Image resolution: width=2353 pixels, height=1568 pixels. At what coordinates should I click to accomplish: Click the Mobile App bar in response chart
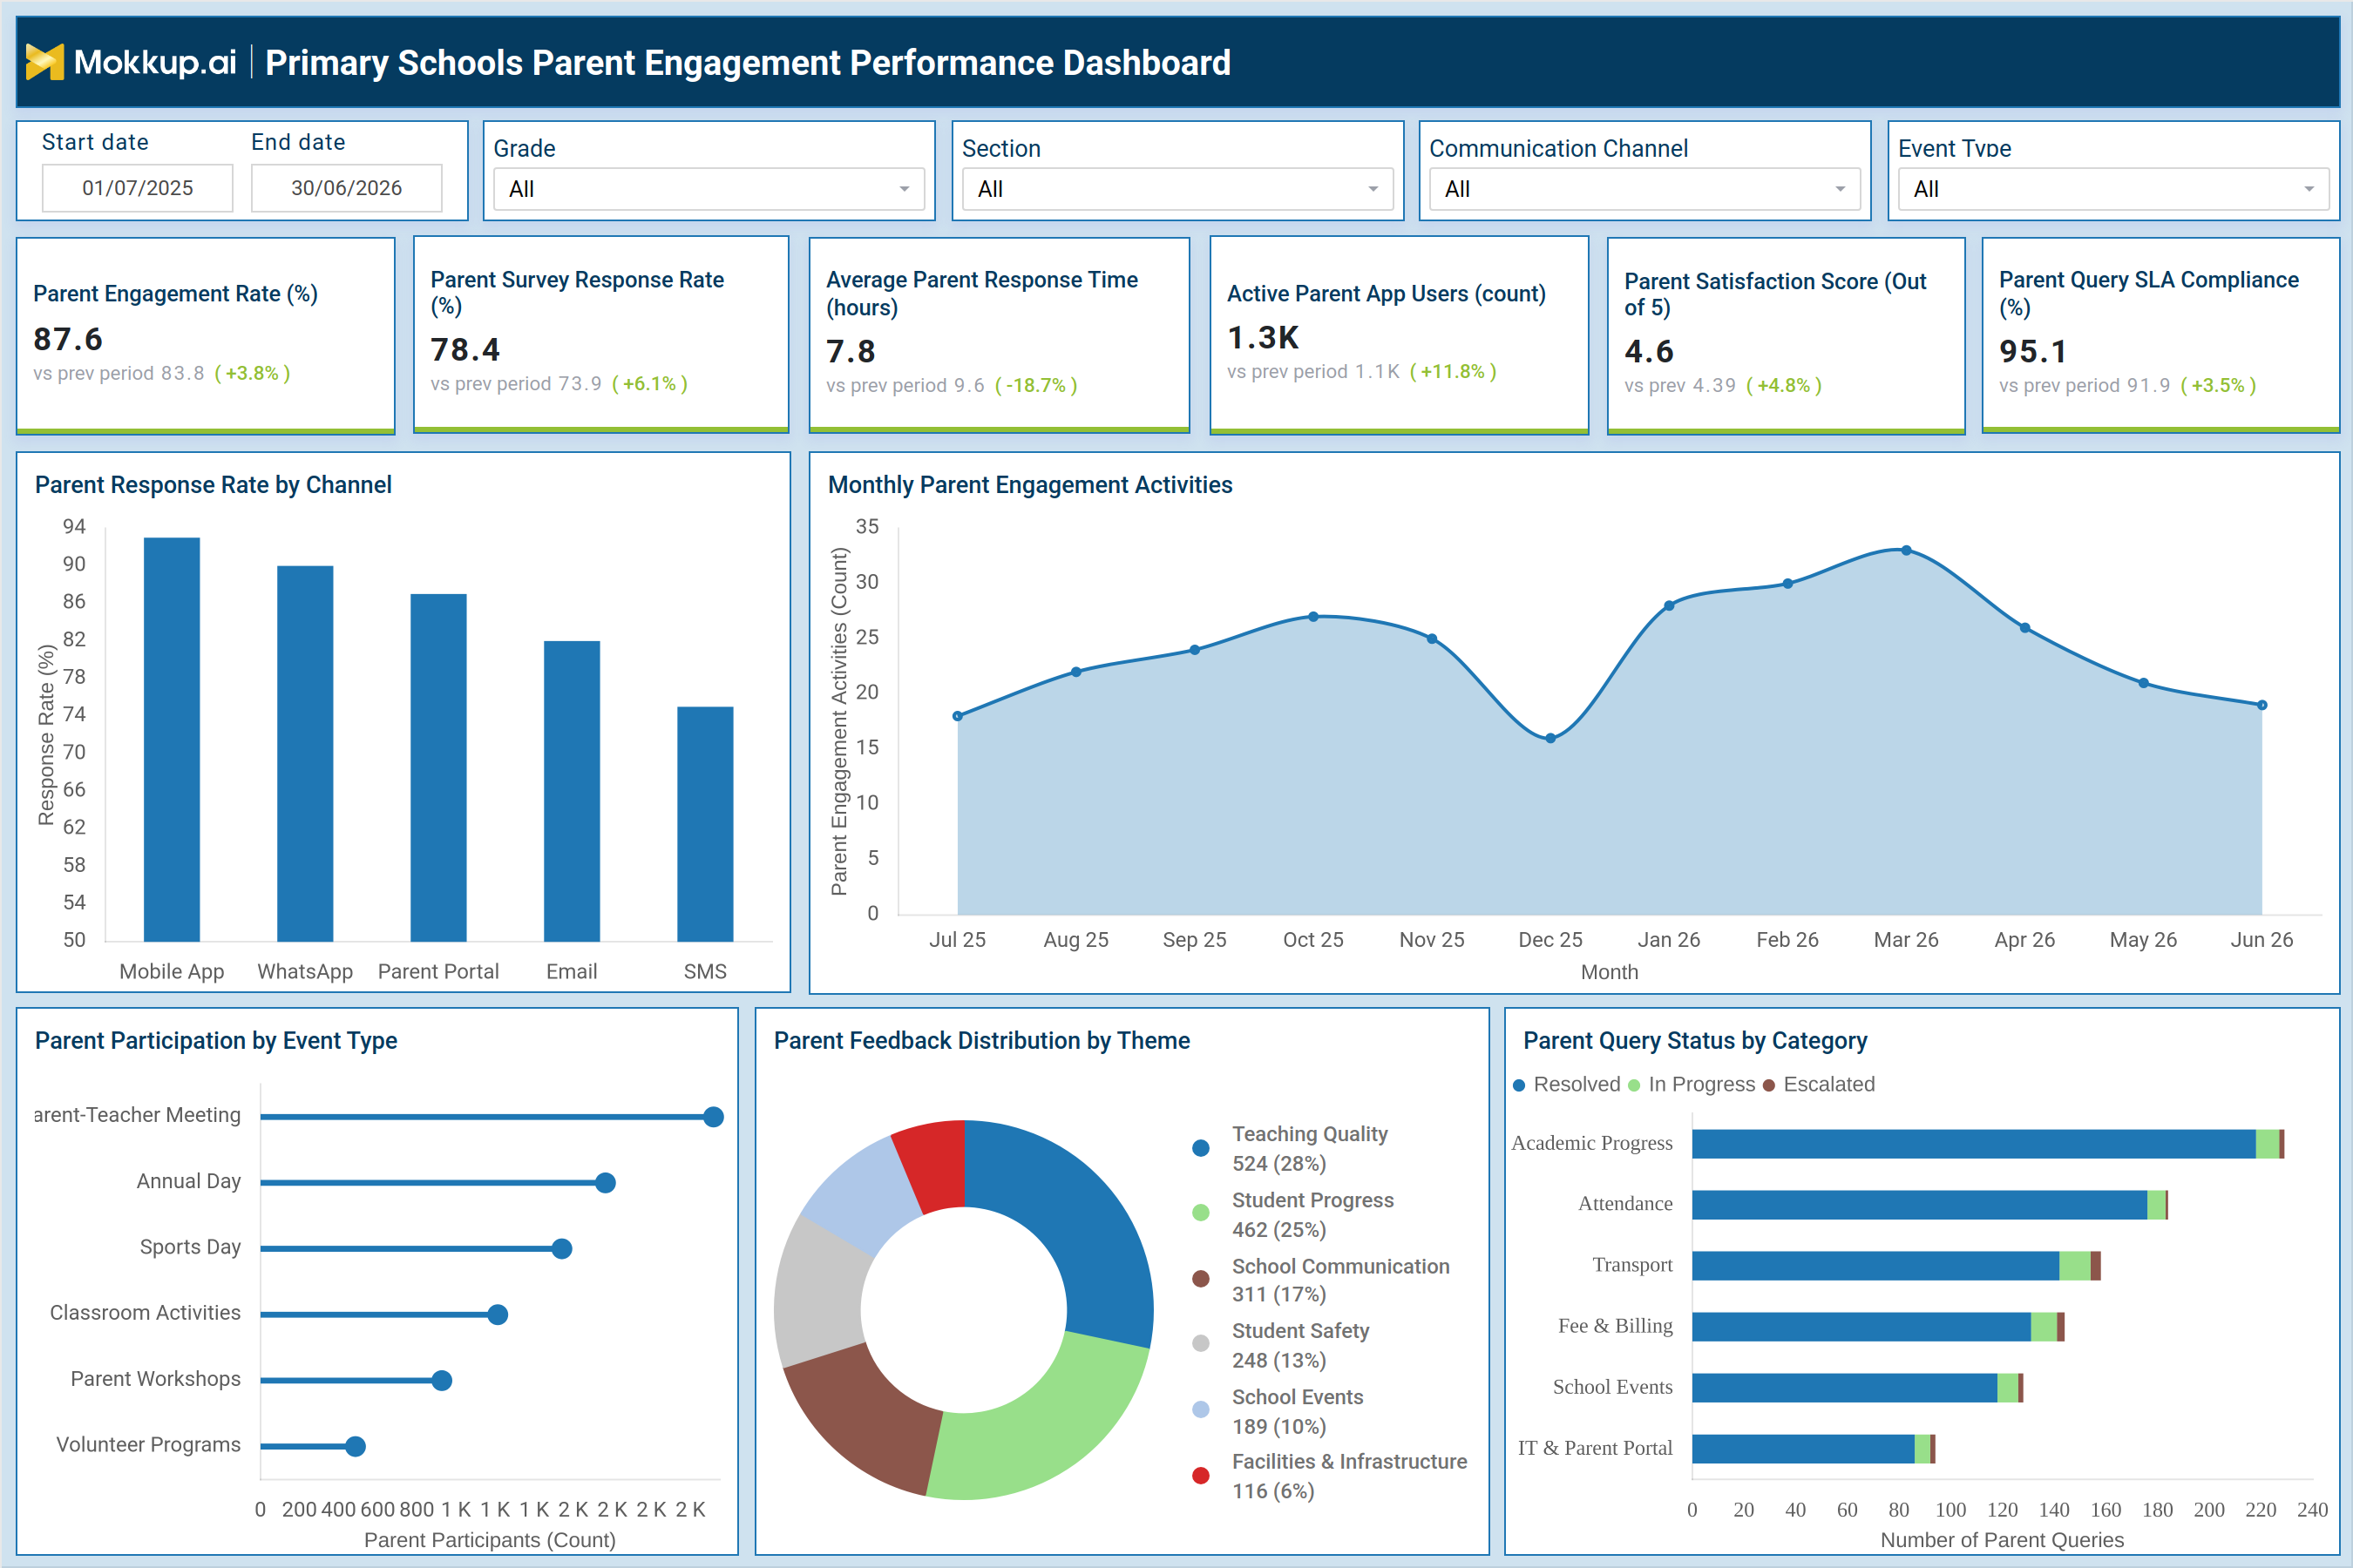[172, 739]
